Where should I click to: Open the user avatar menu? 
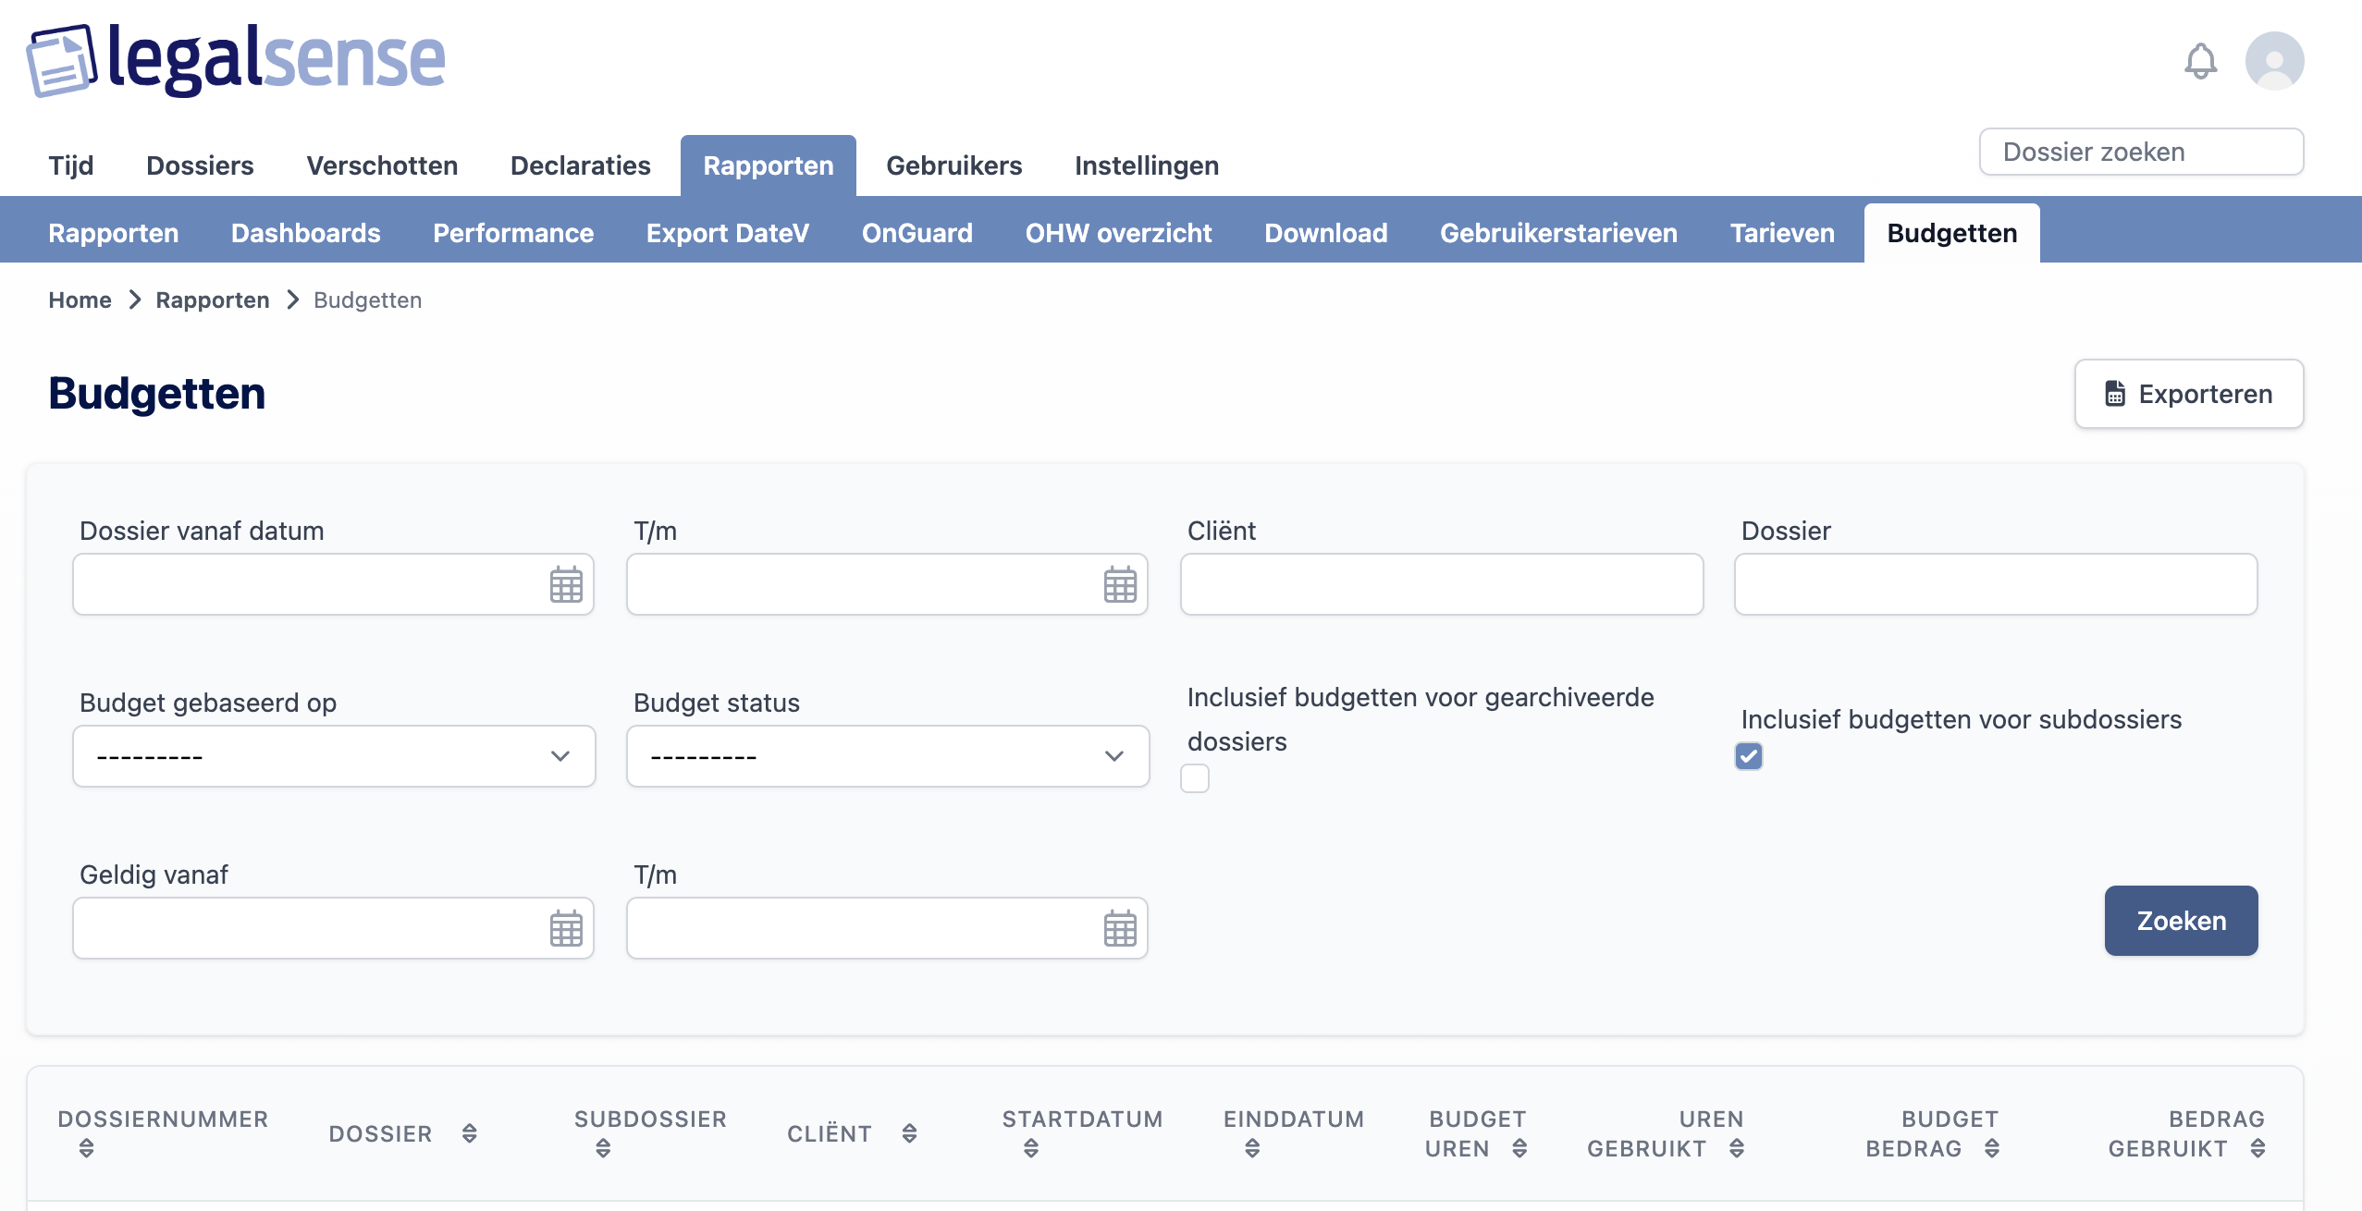click(x=2274, y=61)
